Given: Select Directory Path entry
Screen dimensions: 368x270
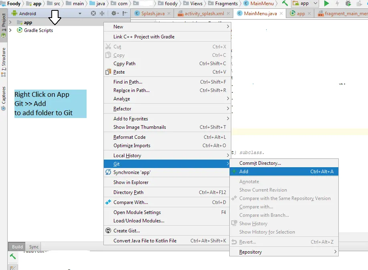Looking at the screenshot, I should (x=167, y=192).
